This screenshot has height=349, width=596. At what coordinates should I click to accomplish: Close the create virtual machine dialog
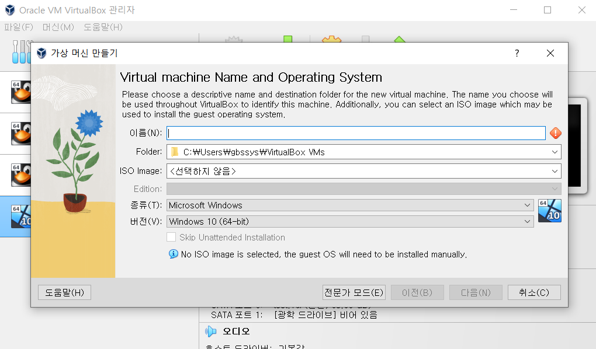(550, 53)
